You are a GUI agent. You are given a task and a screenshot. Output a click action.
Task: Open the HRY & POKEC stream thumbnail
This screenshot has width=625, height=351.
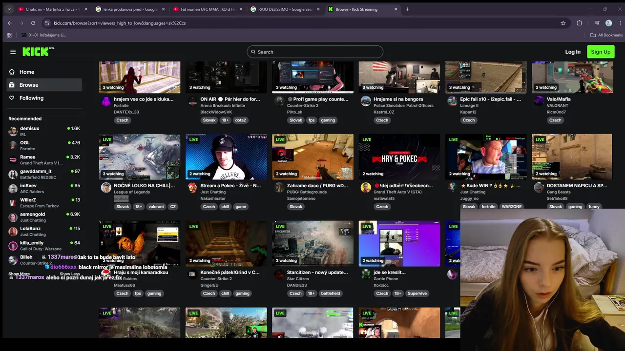pyautogui.click(x=399, y=157)
